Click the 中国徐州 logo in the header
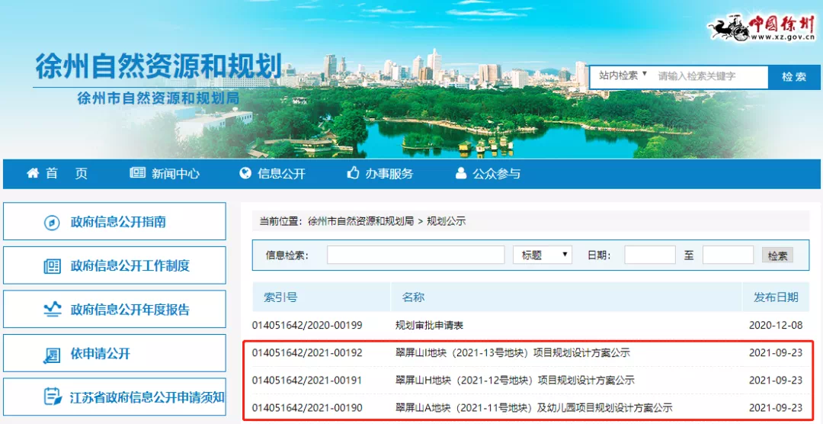This screenshot has width=823, height=424. (x=762, y=27)
